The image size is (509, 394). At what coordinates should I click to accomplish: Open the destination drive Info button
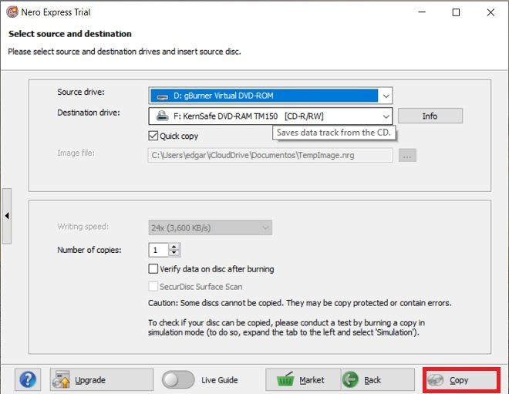[x=430, y=116]
